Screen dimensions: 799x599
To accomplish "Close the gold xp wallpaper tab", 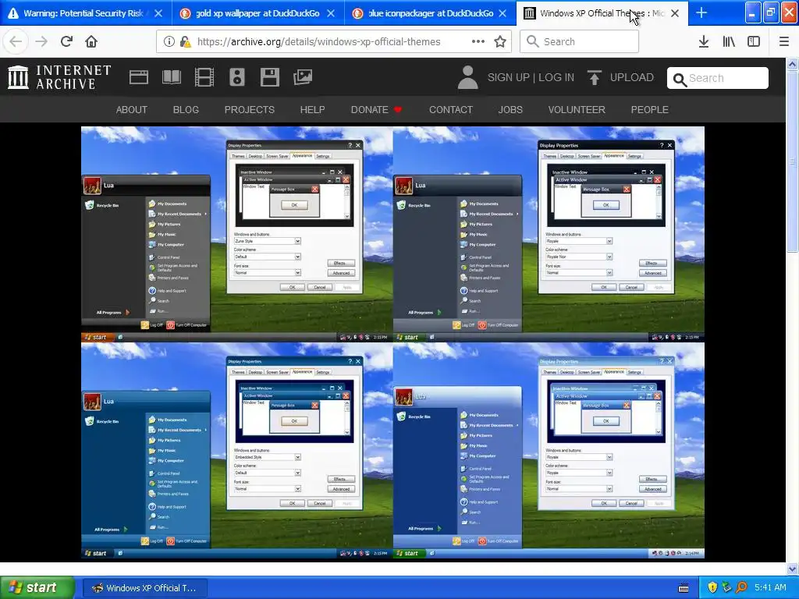I will click(331, 13).
